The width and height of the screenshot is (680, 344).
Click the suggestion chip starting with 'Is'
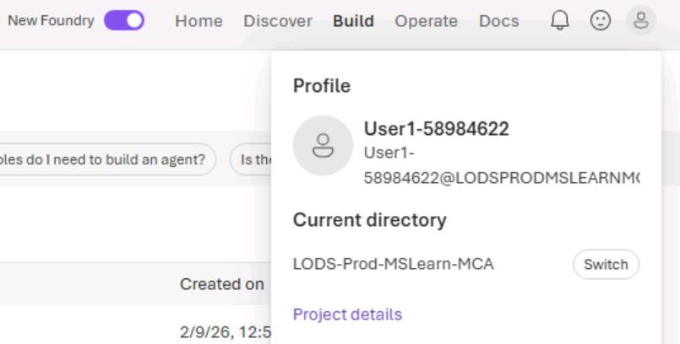click(251, 159)
